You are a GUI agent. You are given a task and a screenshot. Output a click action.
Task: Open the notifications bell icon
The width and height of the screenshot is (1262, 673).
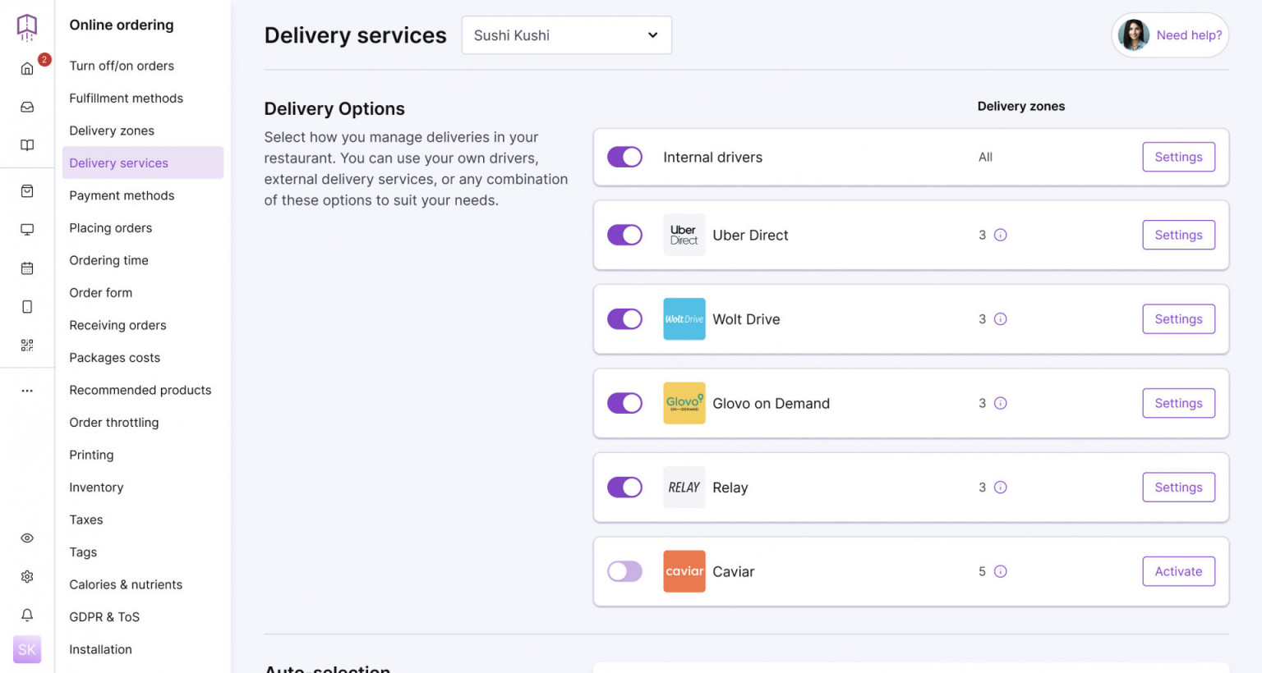(27, 614)
